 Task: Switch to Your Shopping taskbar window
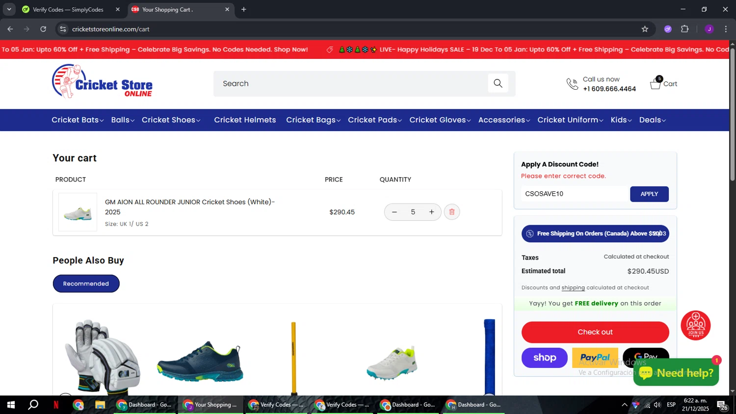click(x=210, y=405)
